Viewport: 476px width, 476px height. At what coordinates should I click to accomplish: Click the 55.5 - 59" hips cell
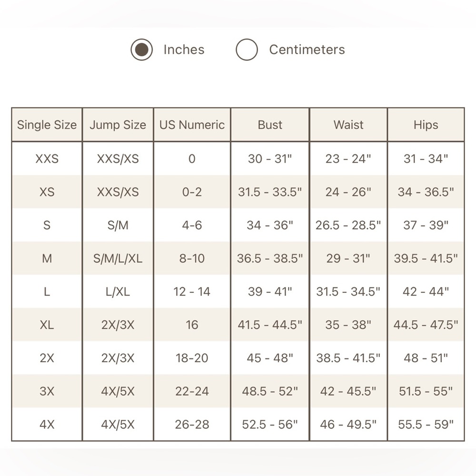[x=426, y=425]
